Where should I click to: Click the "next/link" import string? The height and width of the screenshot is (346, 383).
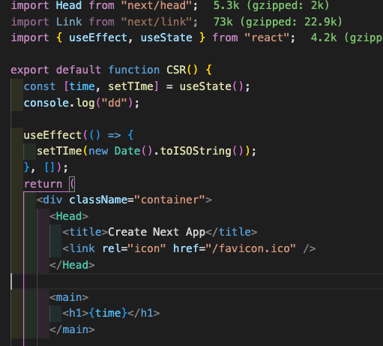coord(157,22)
